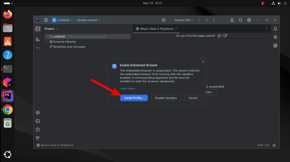Open the IDE debugger bug icon in toolbar

tap(164, 20)
